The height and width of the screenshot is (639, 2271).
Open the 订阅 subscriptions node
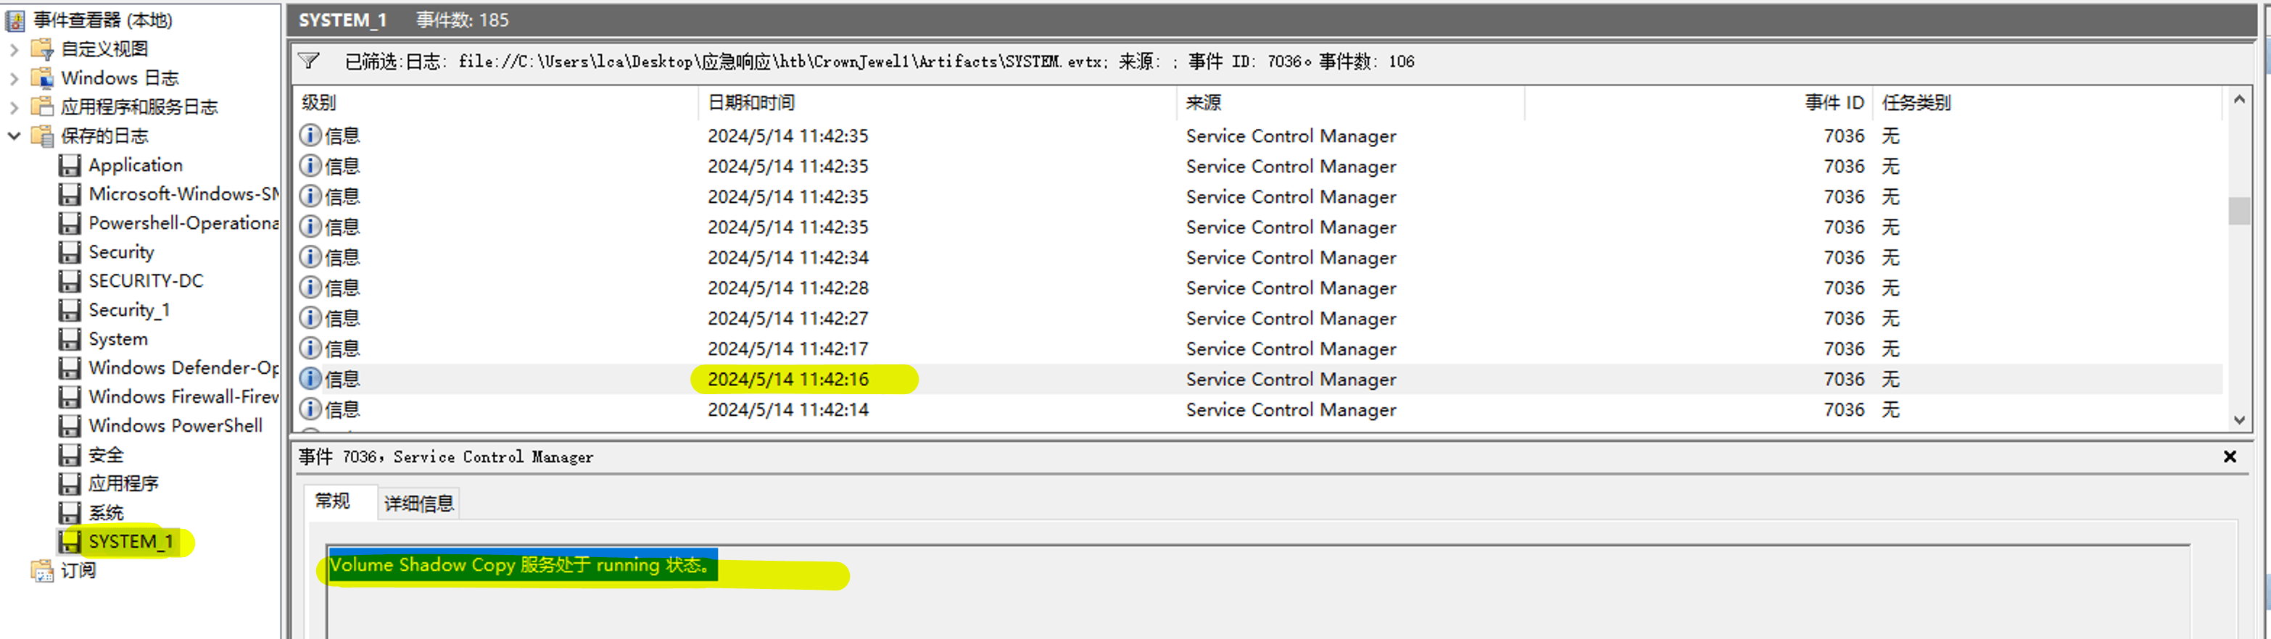[78, 571]
